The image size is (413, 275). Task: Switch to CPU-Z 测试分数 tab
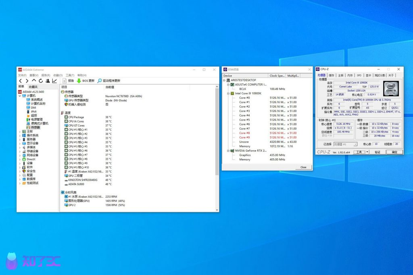pos(380,75)
